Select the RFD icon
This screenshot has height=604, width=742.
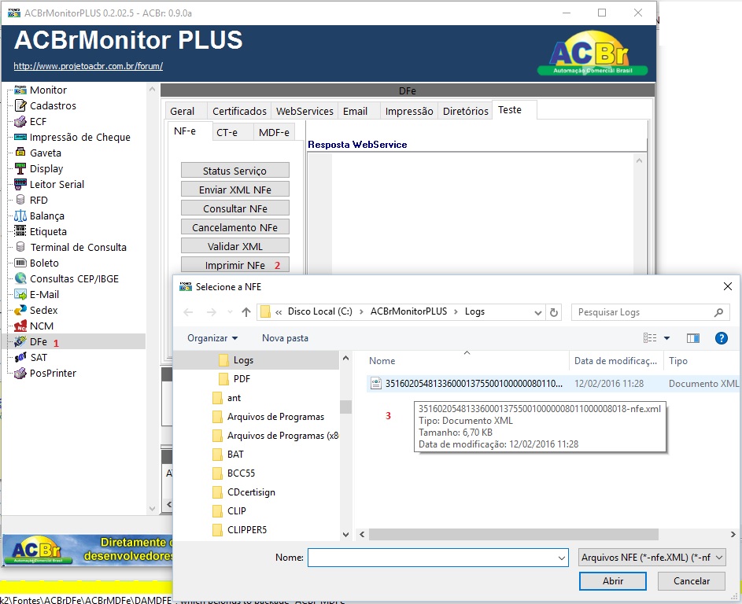tap(20, 200)
